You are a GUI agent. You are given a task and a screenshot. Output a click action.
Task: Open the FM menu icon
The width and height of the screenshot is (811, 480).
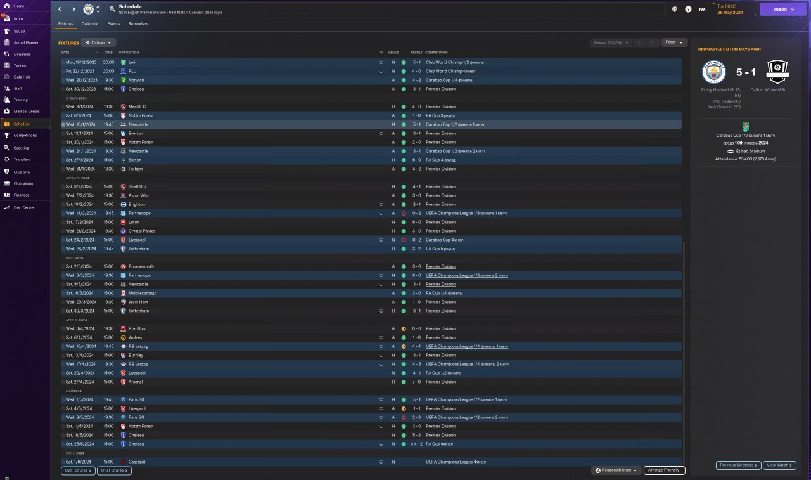pos(702,10)
